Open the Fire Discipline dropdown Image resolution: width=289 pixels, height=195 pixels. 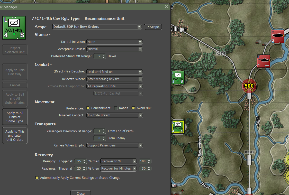(115, 72)
